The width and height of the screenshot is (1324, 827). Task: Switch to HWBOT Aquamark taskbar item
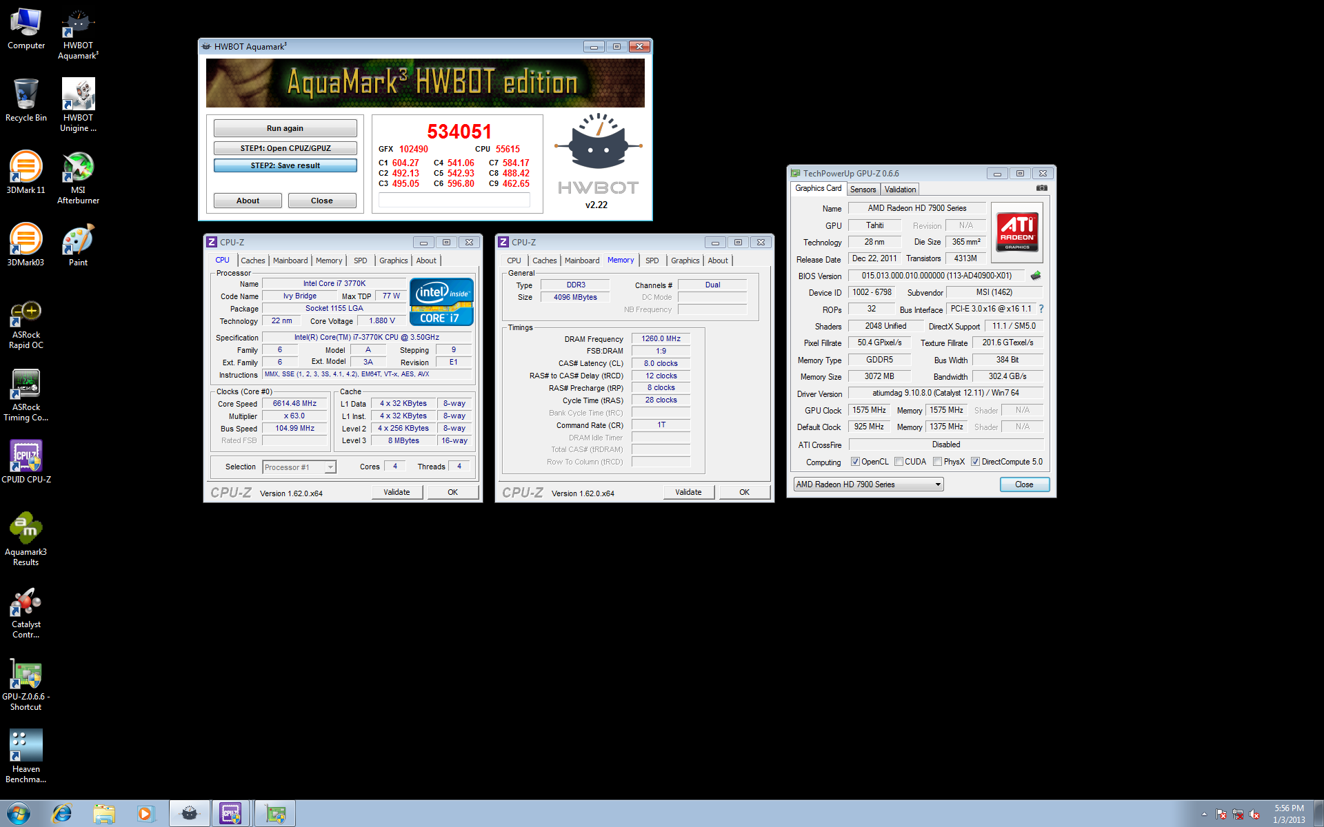click(x=190, y=814)
